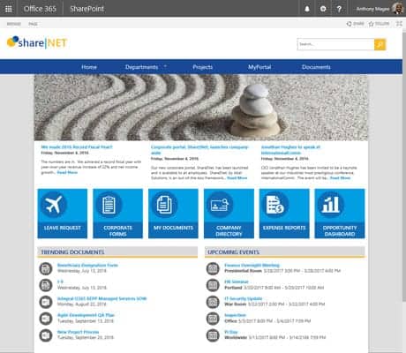Click into the Search input field

tap(335, 44)
